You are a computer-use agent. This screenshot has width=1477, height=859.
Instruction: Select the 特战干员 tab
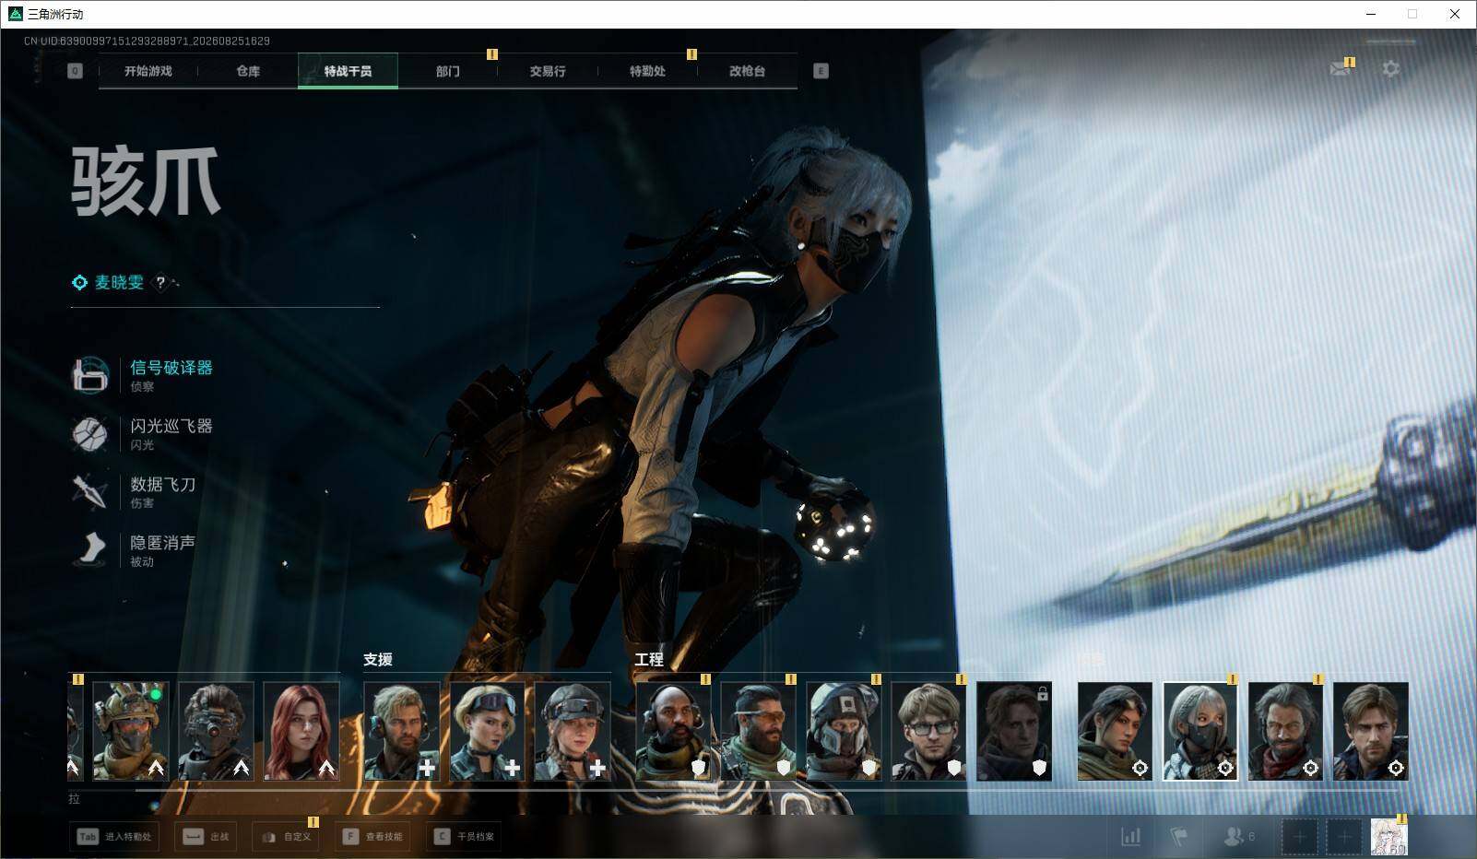click(x=348, y=71)
